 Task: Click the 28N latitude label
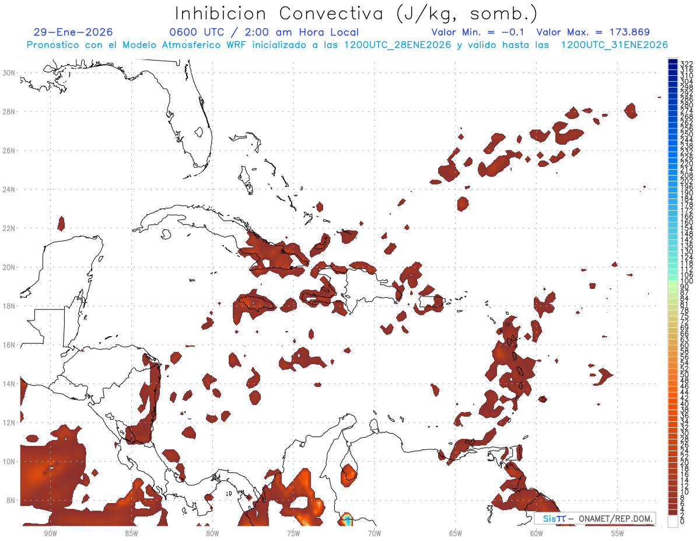(x=10, y=111)
